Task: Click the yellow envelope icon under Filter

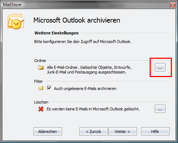Action: pos(41,88)
